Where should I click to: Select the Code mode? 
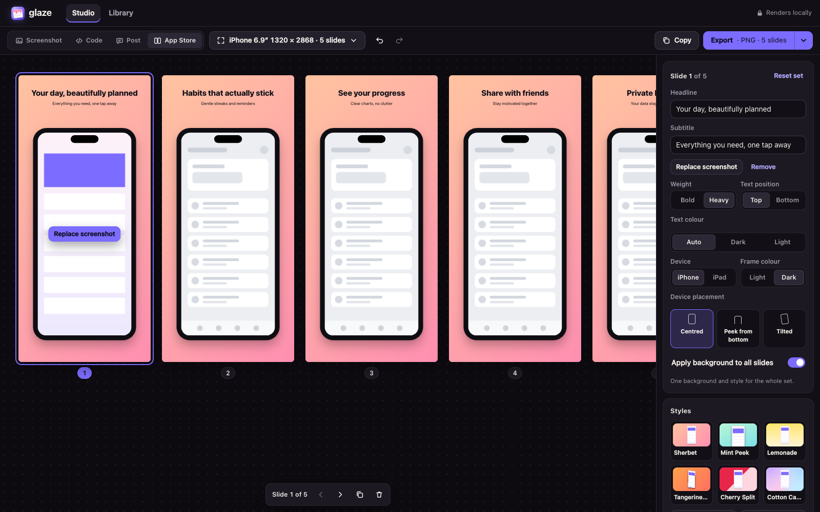click(x=89, y=40)
